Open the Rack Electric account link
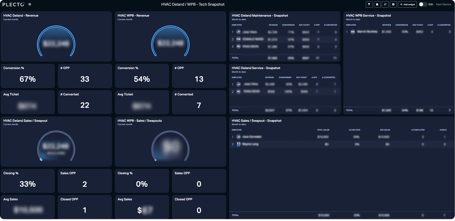 tap(444, 5)
